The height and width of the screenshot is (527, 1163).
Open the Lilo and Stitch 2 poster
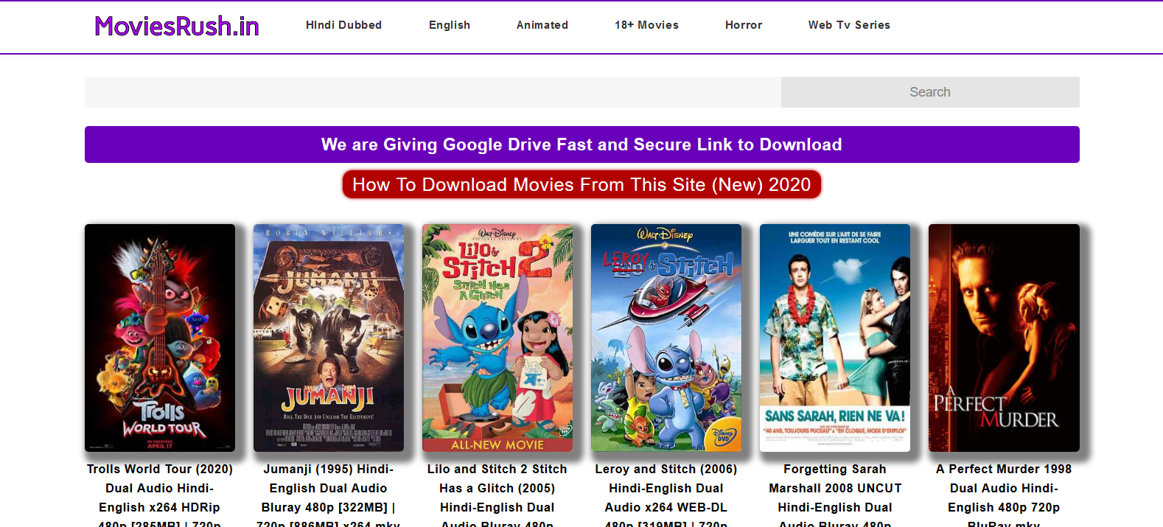click(497, 338)
